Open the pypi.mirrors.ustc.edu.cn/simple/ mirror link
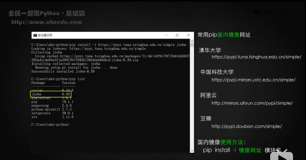This screenshot has width=306, height=160. (x=253, y=80)
